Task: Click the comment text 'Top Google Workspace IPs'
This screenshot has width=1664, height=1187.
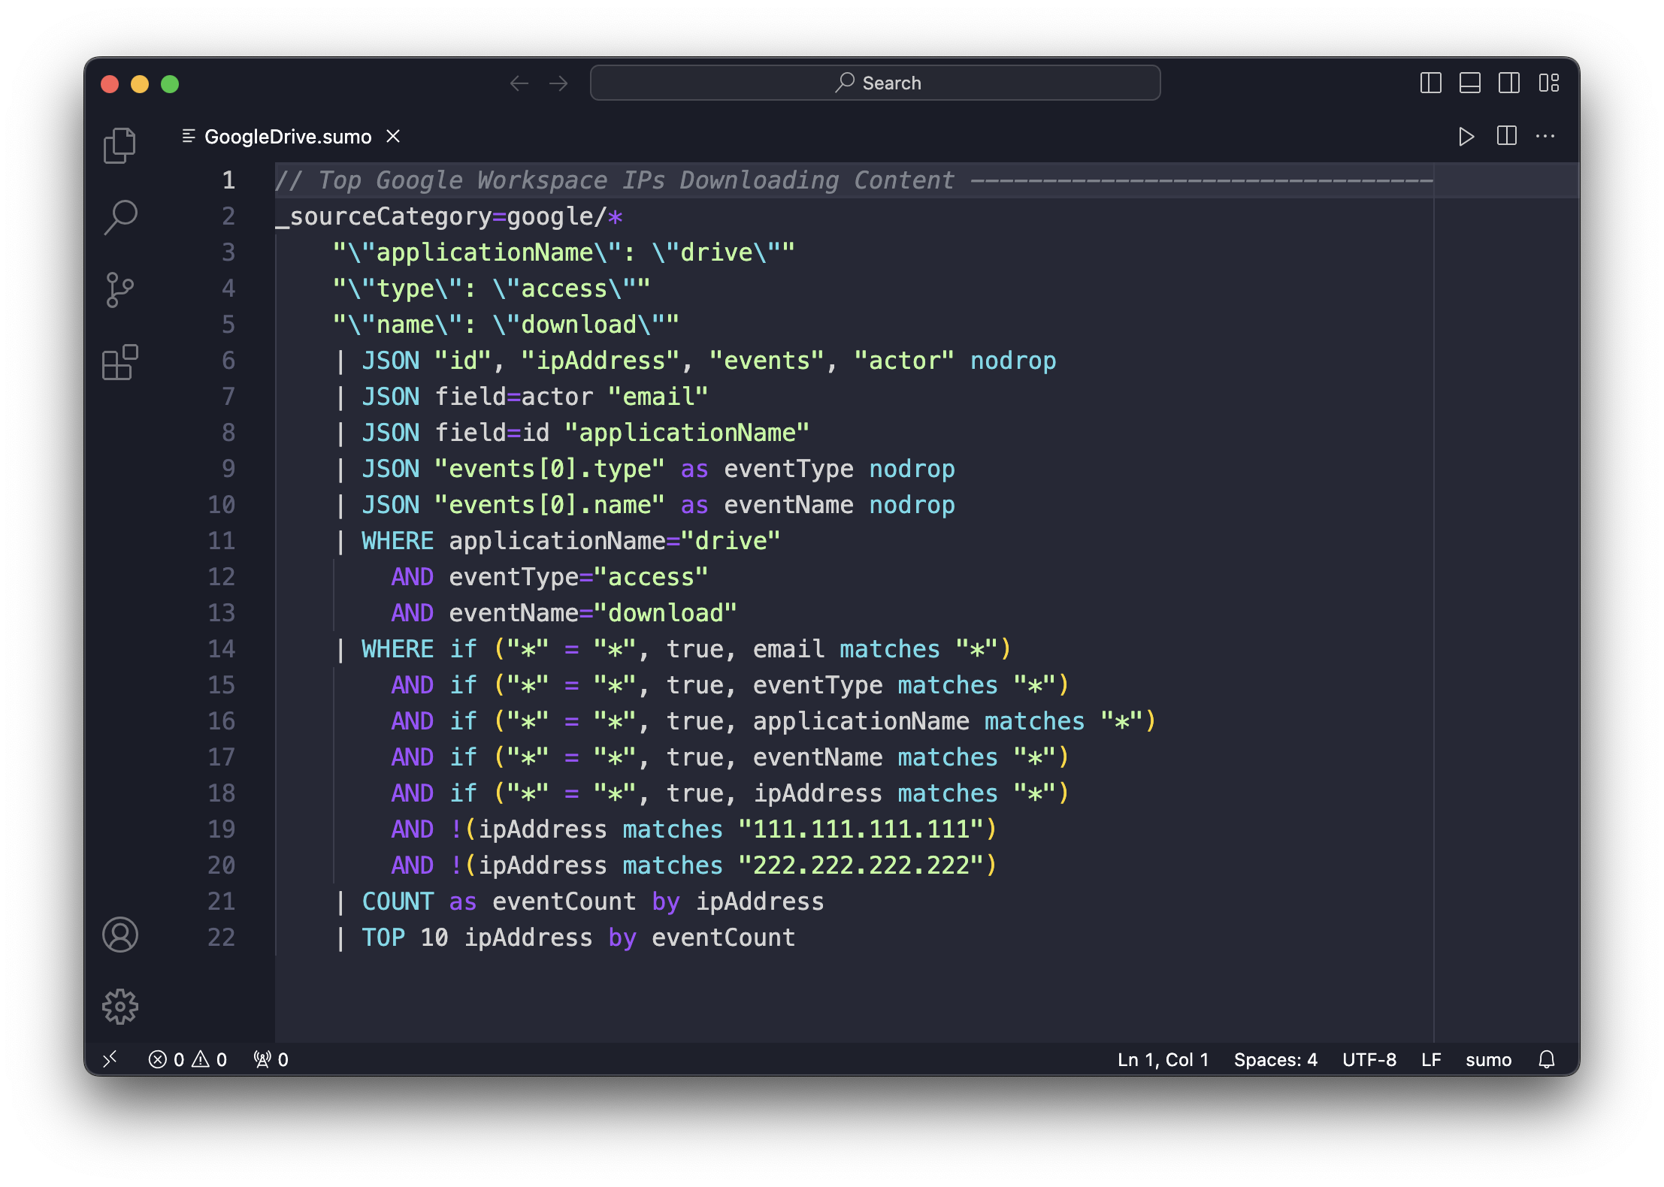Action: coord(492,180)
